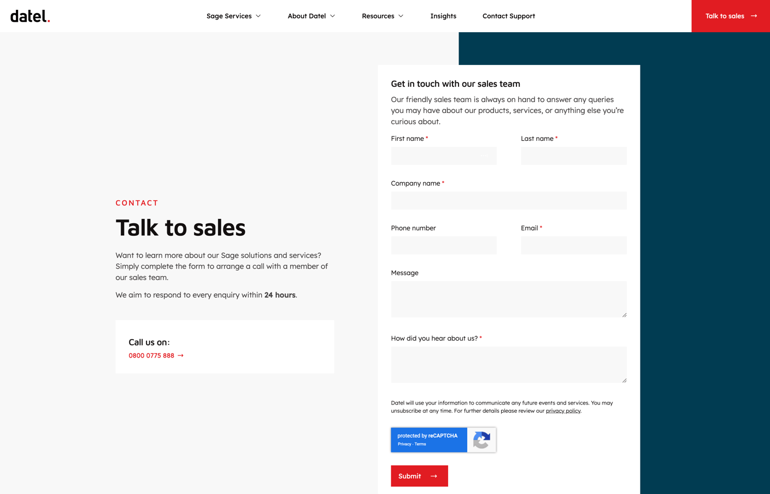The width and height of the screenshot is (770, 494).
Task: Click the arrow icon beside phone number 0800 0775 888
Action: pyautogui.click(x=181, y=355)
